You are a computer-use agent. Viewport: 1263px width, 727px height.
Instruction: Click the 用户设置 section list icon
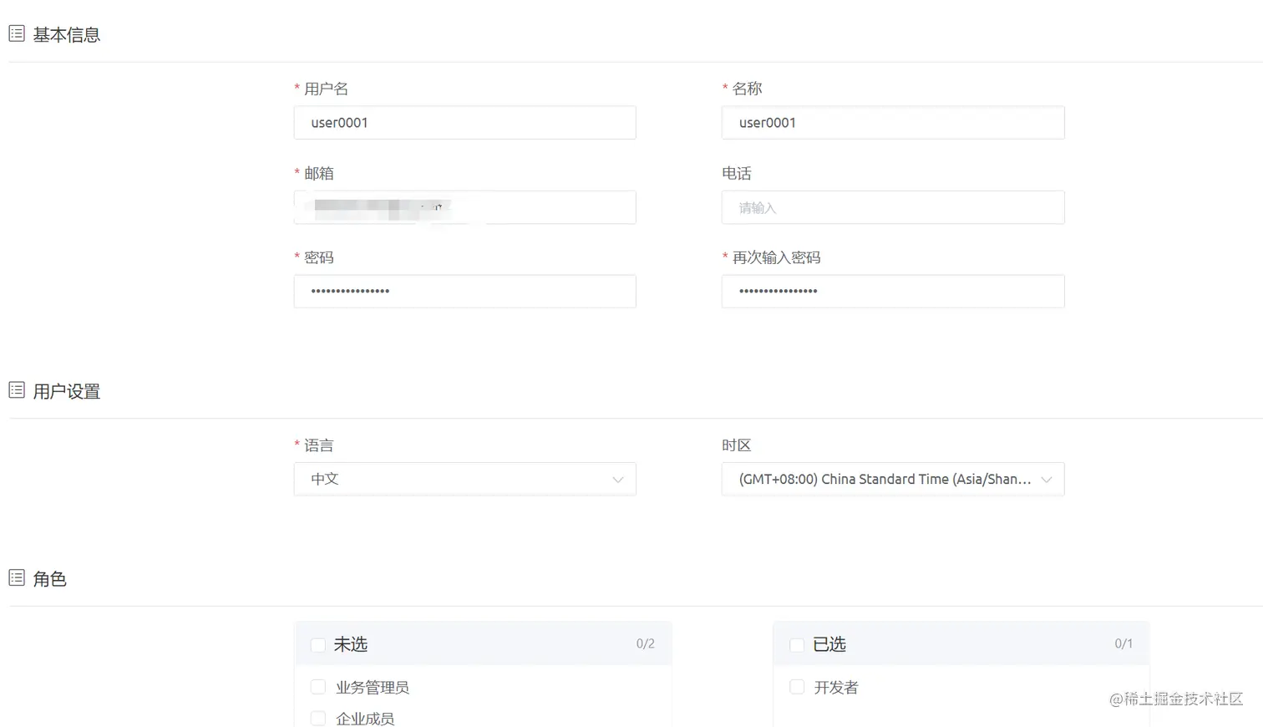pyautogui.click(x=17, y=390)
